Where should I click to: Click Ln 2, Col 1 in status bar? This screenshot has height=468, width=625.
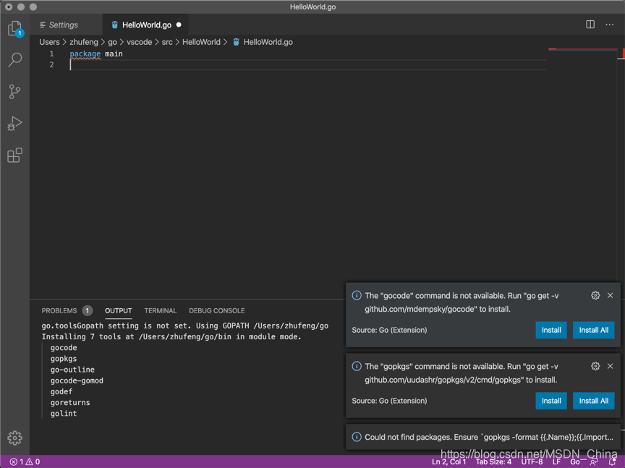tap(448, 461)
